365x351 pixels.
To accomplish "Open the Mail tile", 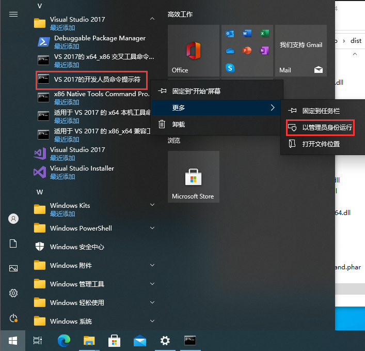I will 301,51.
